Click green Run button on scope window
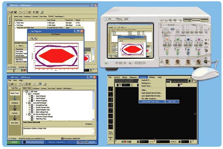Image resolution: width=223 pixels, height=149 pixels. pos(122,142)
